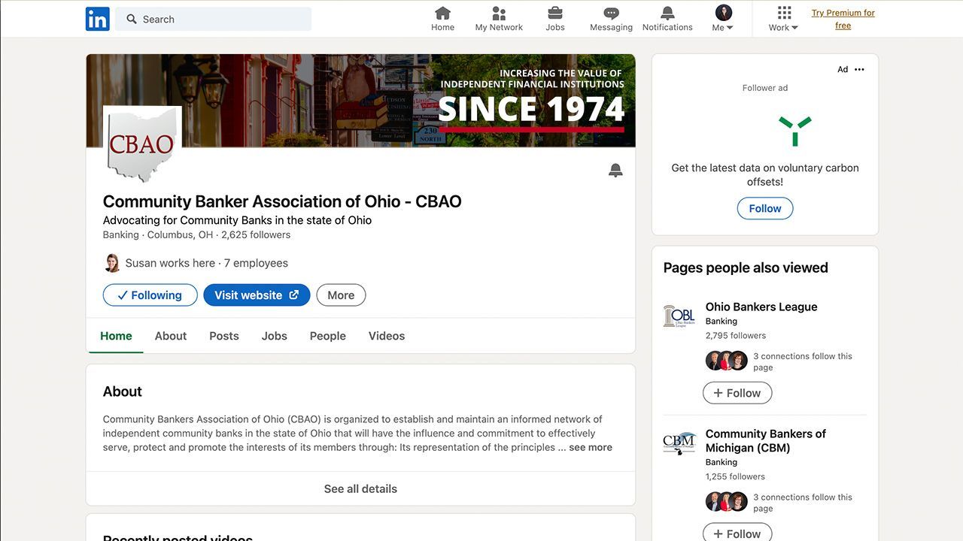This screenshot has width=963, height=541.
Task: Follow Community Bankers of Michigan
Action: (737, 533)
